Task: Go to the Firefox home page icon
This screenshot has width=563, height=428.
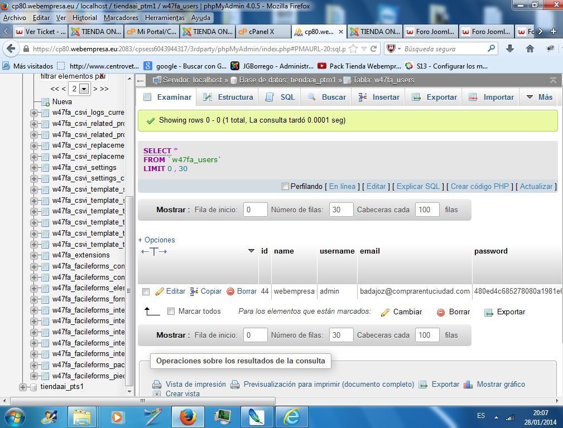Action: (x=530, y=48)
